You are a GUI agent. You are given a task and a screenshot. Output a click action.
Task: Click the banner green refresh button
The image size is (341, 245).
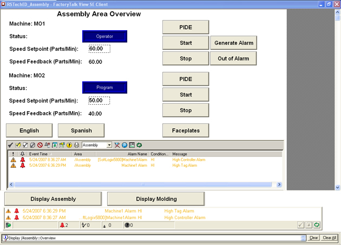[x=317, y=225]
